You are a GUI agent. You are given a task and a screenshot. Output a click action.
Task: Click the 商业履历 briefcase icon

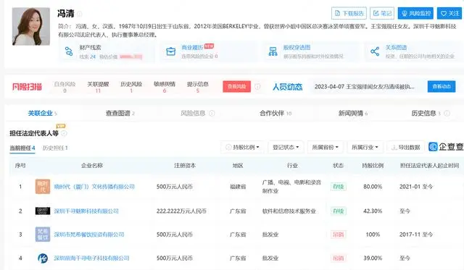(171, 51)
